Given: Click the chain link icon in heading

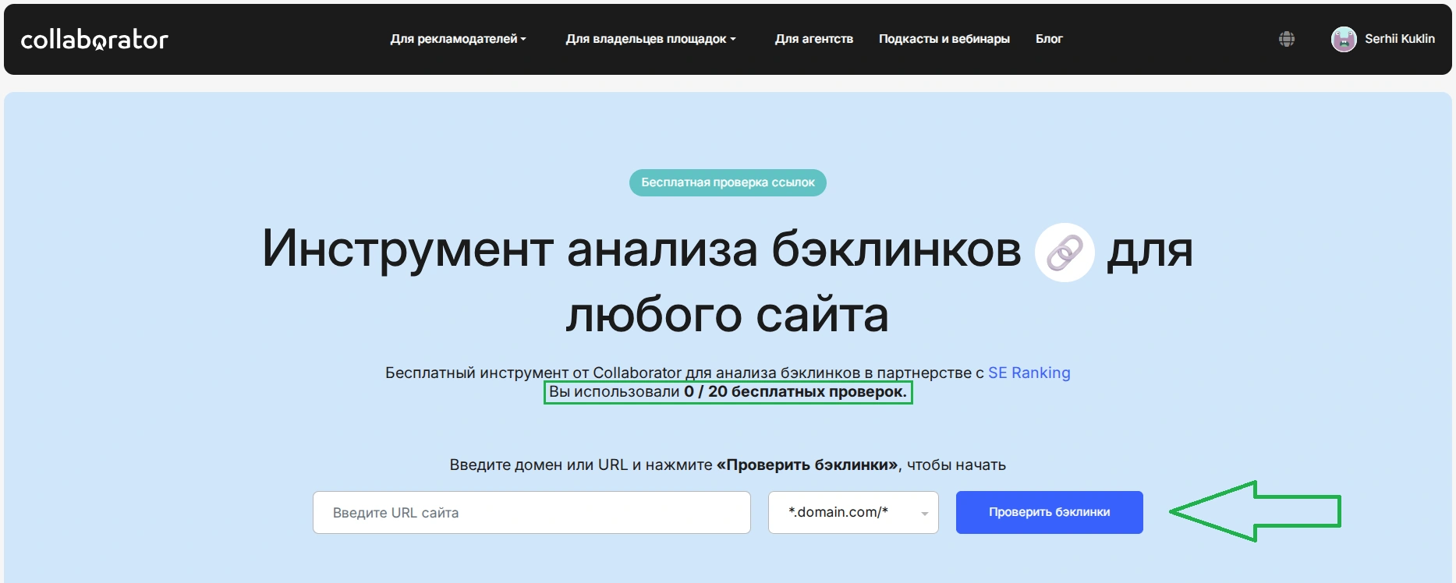Looking at the screenshot, I should 1065,253.
